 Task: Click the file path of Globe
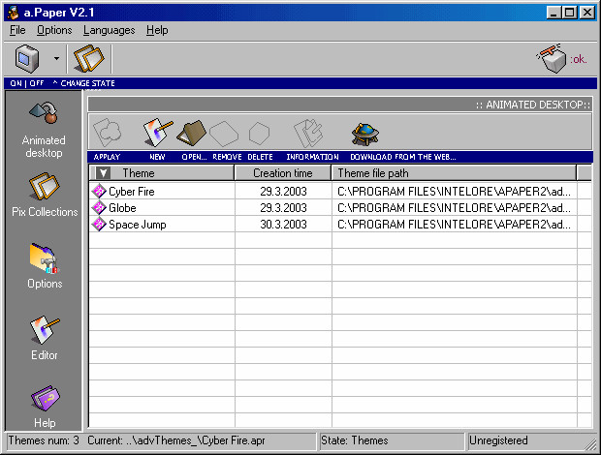point(454,208)
